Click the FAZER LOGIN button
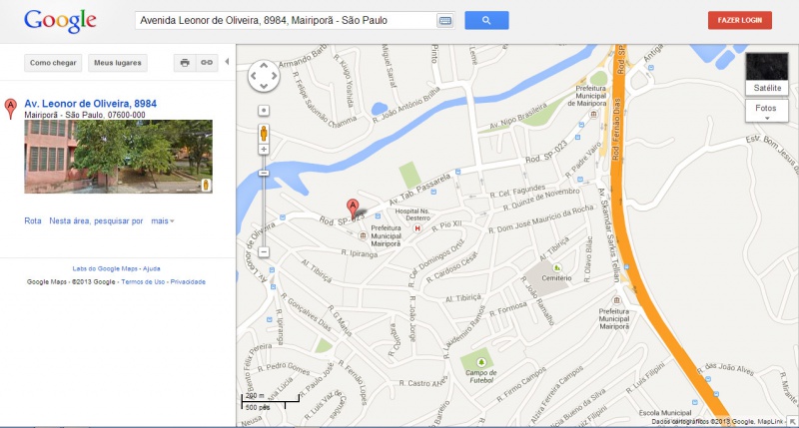The image size is (799, 428). click(739, 20)
